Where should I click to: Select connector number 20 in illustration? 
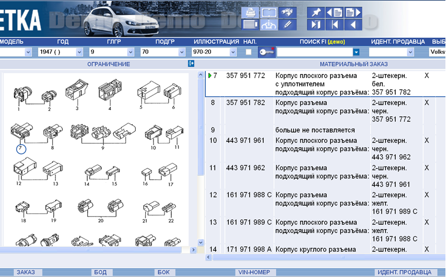pos(101,220)
